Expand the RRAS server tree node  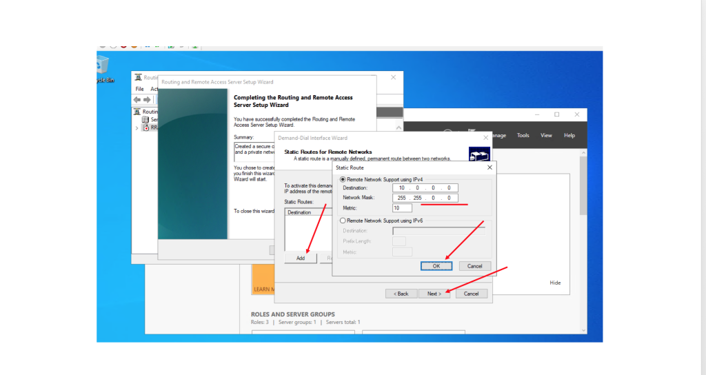(x=137, y=128)
